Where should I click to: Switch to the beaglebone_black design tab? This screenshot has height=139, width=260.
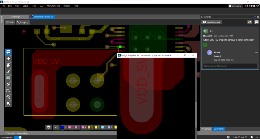42,17
